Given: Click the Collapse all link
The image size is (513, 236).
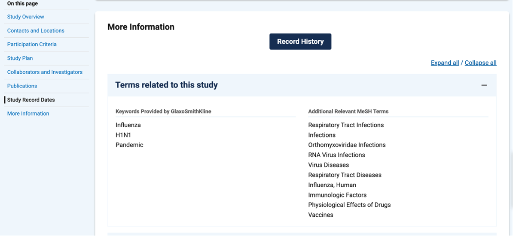Looking at the screenshot, I should tap(480, 63).
